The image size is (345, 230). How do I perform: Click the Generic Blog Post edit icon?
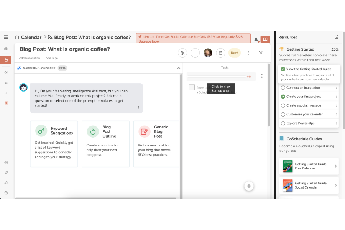pyautogui.click(x=145, y=131)
